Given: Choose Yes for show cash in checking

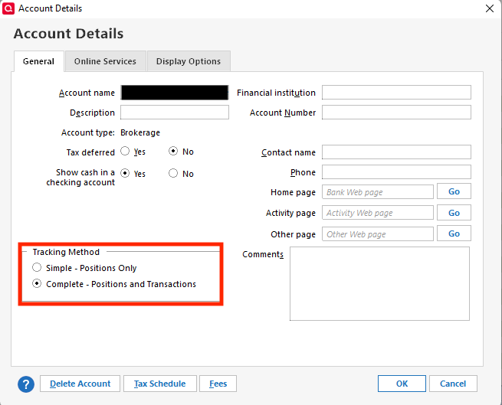Looking at the screenshot, I should 125,174.
